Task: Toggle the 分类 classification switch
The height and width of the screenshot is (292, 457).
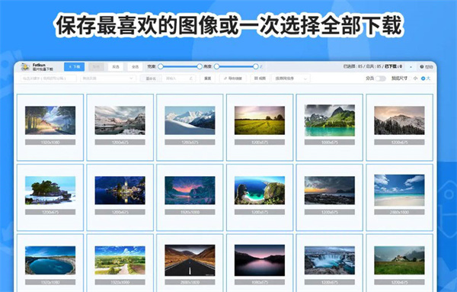Action: [x=380, y=79]
